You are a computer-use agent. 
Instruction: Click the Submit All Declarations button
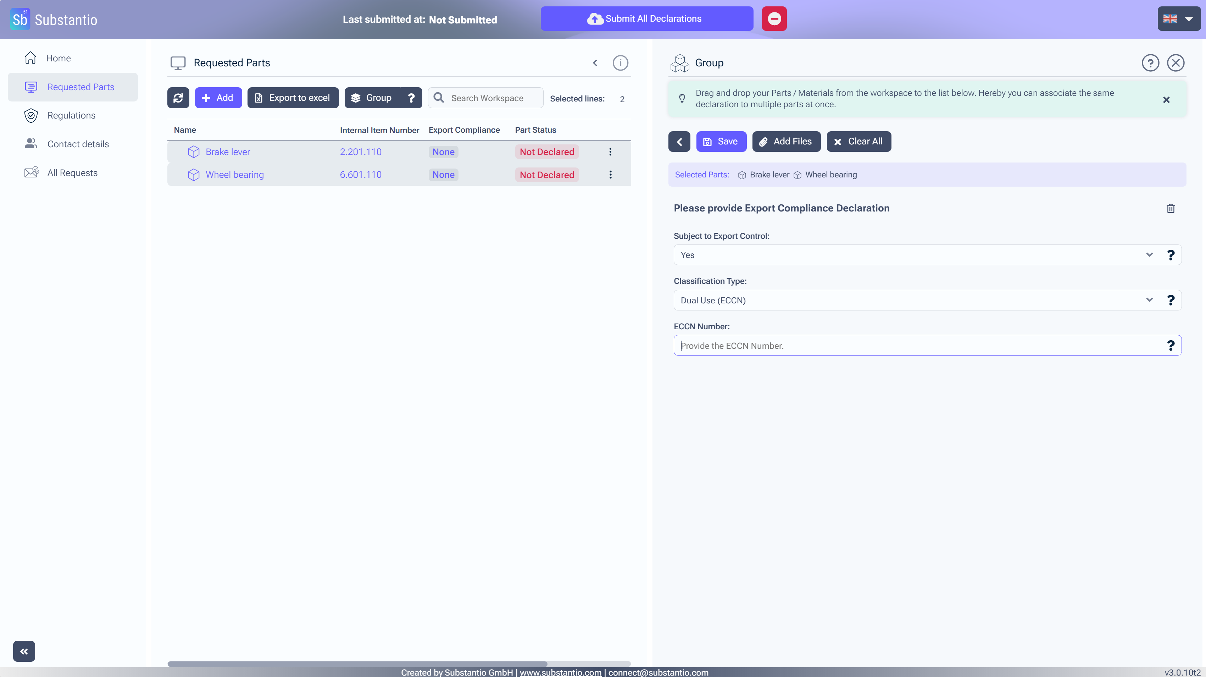(646, 19)
